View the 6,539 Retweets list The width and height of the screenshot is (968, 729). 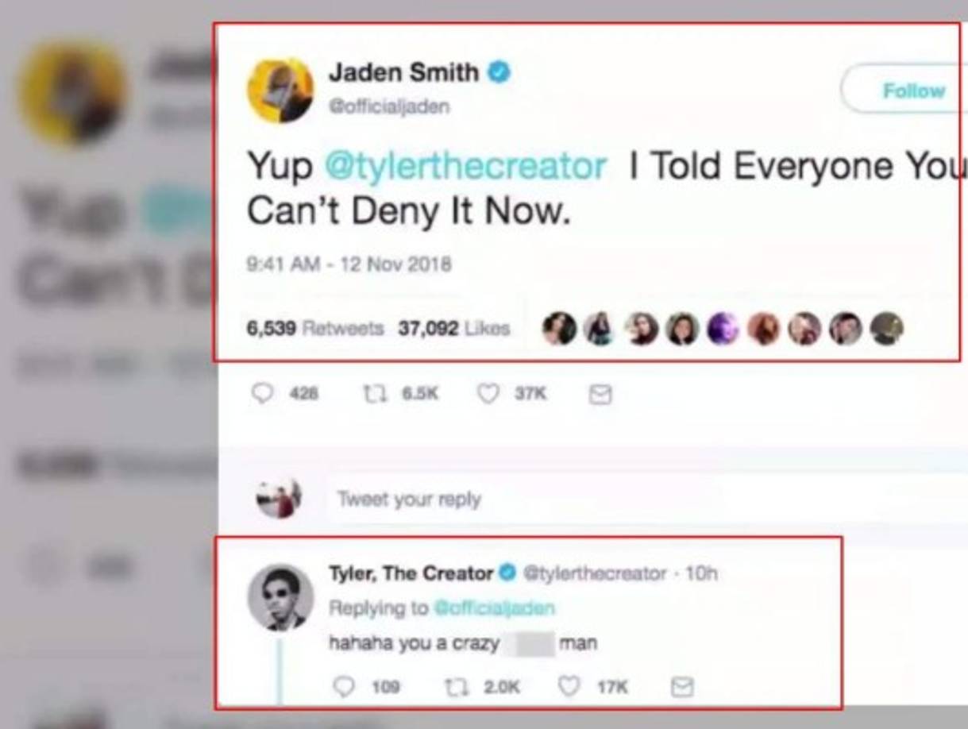click(x=315, y=328)
